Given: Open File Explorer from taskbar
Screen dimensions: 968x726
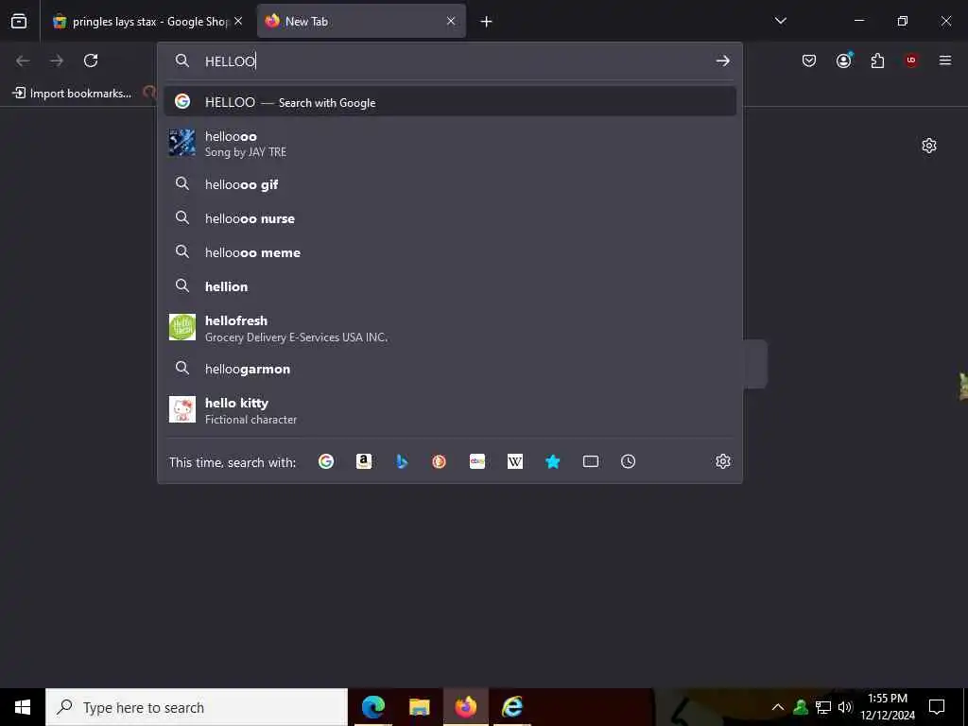Looking at the screenshot, I should [x=419, y=707].
